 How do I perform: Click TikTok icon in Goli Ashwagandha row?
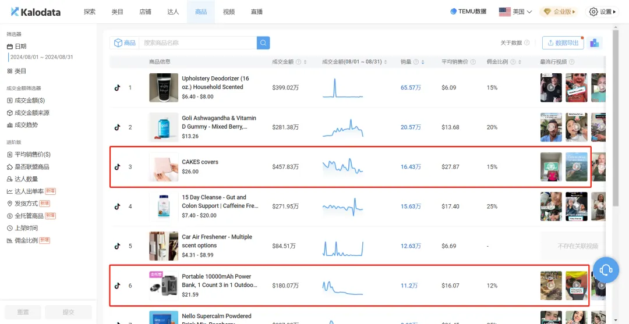[117, 127]
